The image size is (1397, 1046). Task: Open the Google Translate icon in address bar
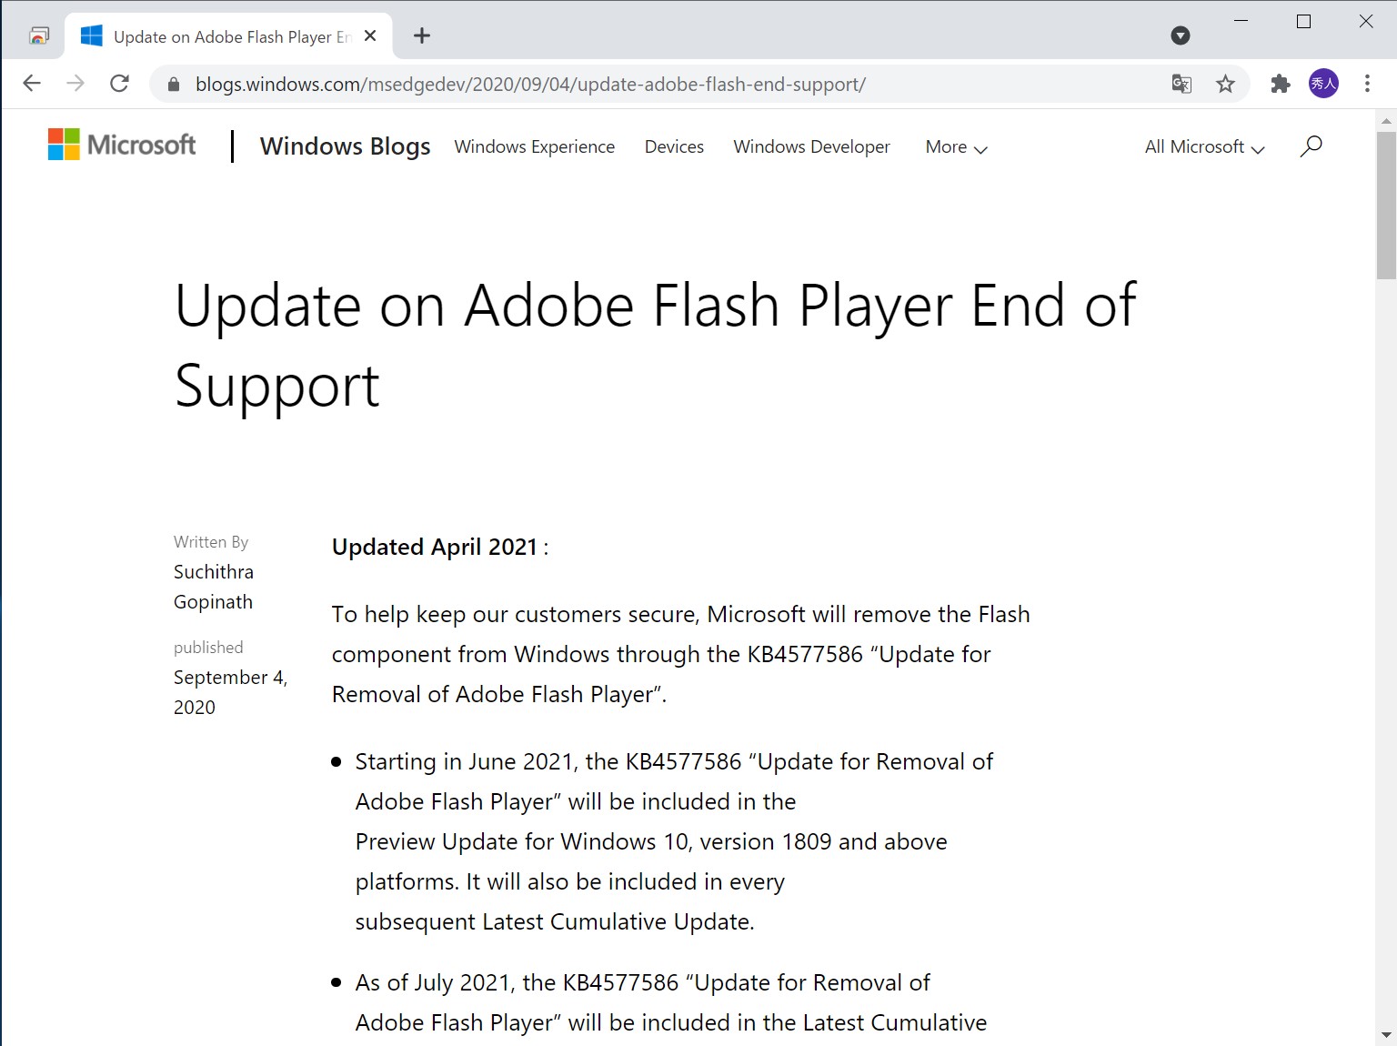click(1181, 84)
